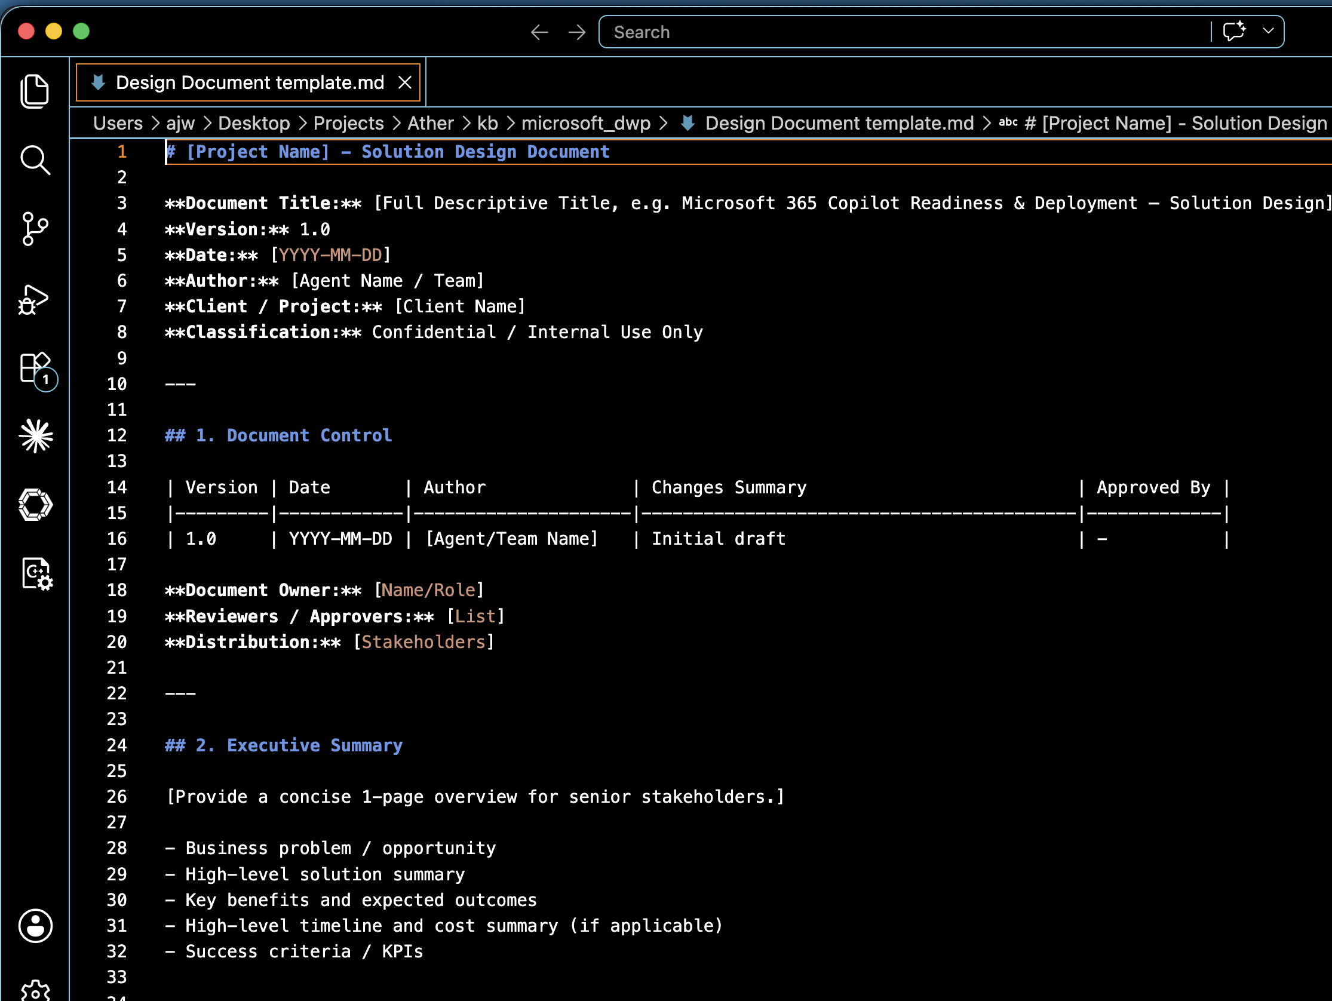The width and height of the screenshot is (1332, 1001).
Task: Click '- Business problem / opportunity' bullet
Action: pos(330,848)
